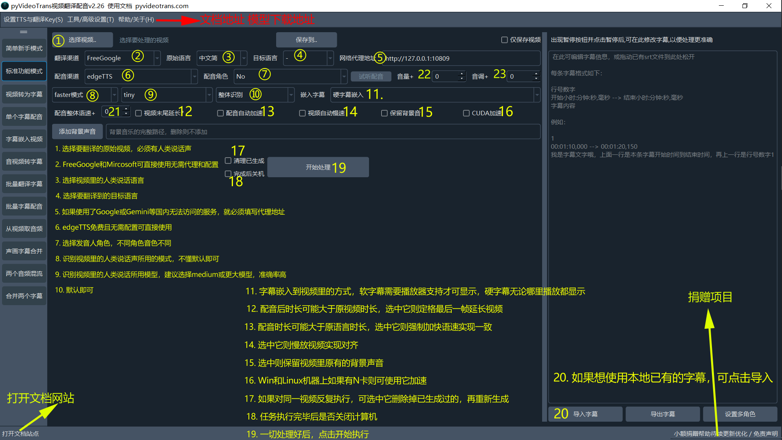Viewport: 782px width, 440px height.
Task: Click the 开始处理 button
Action: point(318,167)
